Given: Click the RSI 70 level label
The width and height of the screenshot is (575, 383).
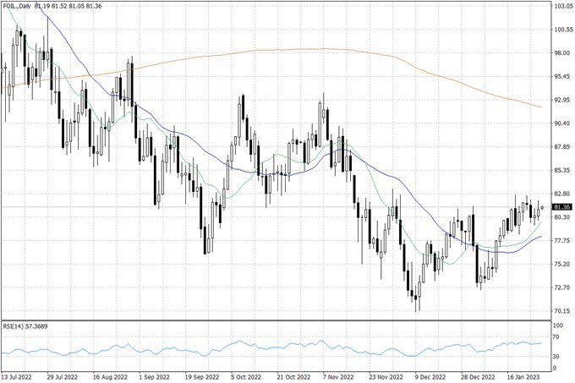Looking at the screenshot, I should coord(556,337).
